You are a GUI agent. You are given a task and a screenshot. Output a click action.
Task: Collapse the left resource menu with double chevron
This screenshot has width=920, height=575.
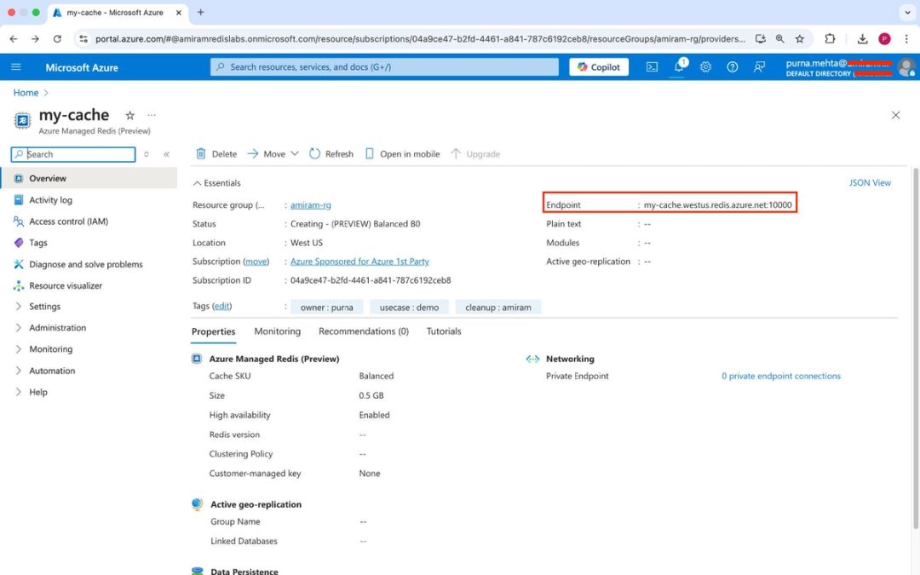pos(165,154)
